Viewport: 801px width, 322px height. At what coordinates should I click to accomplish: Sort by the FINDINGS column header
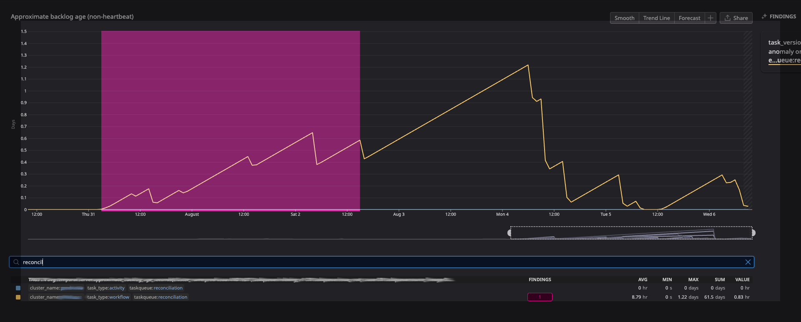[540, 280]
